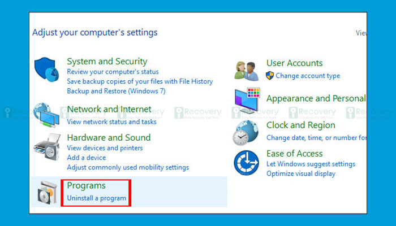
Task: Open Hardware and Sound category
Action: coord(109,137)
